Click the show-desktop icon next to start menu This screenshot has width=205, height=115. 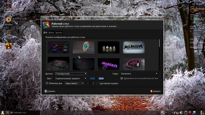8,112
